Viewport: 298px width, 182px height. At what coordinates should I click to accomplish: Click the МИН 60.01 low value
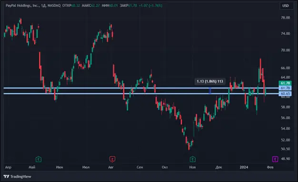coord(109,6)
